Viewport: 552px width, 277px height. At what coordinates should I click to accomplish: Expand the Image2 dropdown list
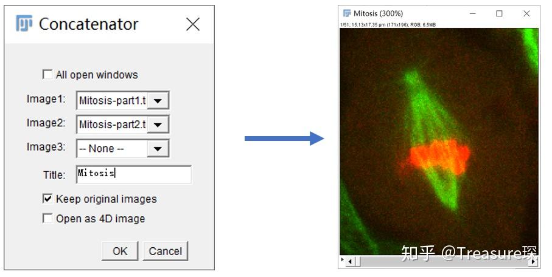[x=158, y=125]
